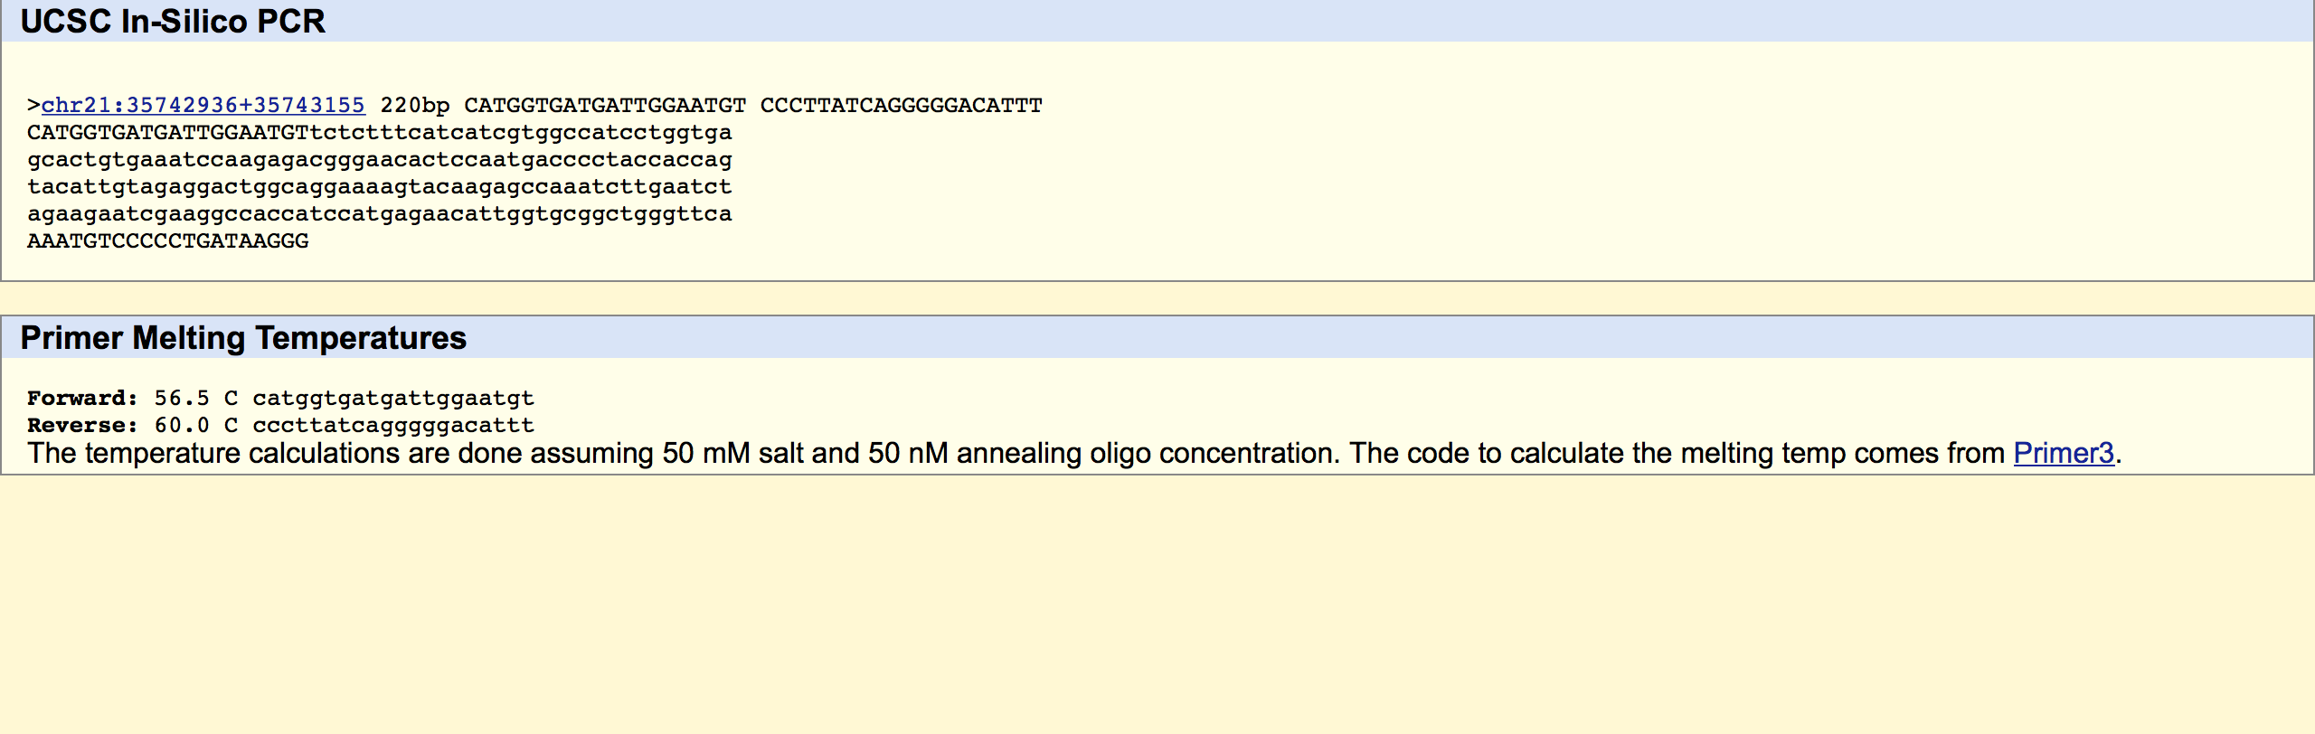Click lowercase forward primer catggtgatgattggaatgt
Viewport: 2315px width, 734px height.
pyautogui.click(x=393, y=399)
